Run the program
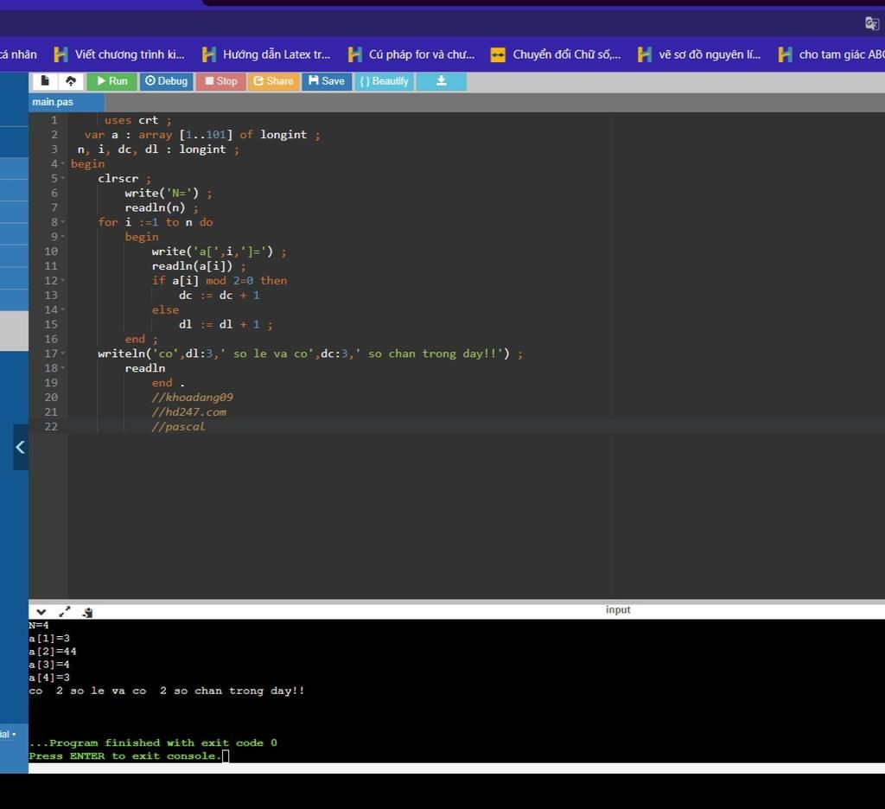 tap(112, 81)
